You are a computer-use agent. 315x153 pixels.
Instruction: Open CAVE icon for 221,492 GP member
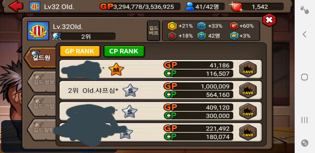pos(248,133)
